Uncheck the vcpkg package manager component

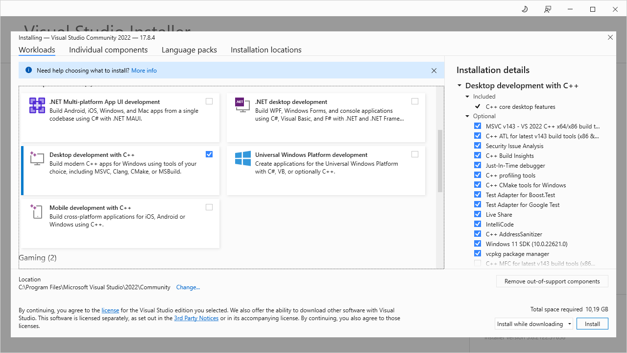click(478, 253)
